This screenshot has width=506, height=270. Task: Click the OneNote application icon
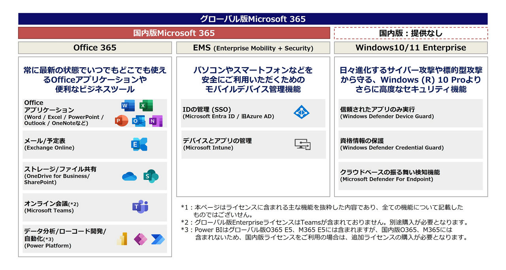pyautogui.click(x=156, y=121)
